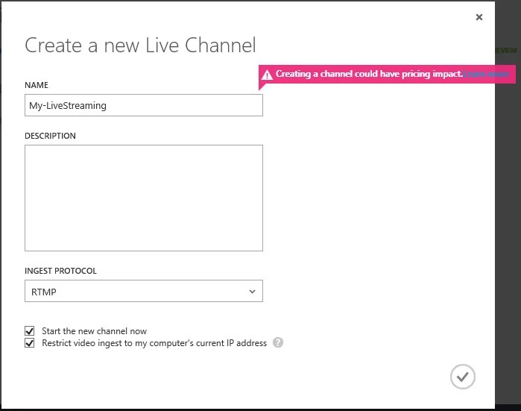Click the question mark help icon
Screen dimensions: 521x411
click(x=278, y=342)
